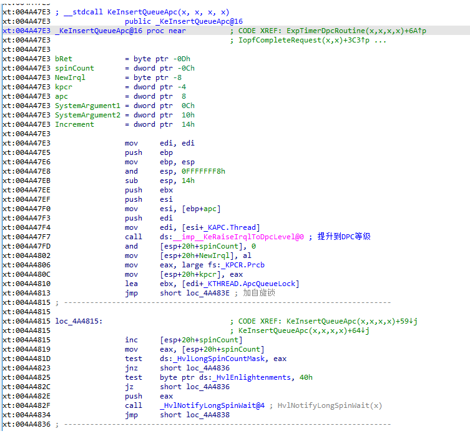Click the push eax instruction
Screen dimensions: 470x436
(149, 396)
